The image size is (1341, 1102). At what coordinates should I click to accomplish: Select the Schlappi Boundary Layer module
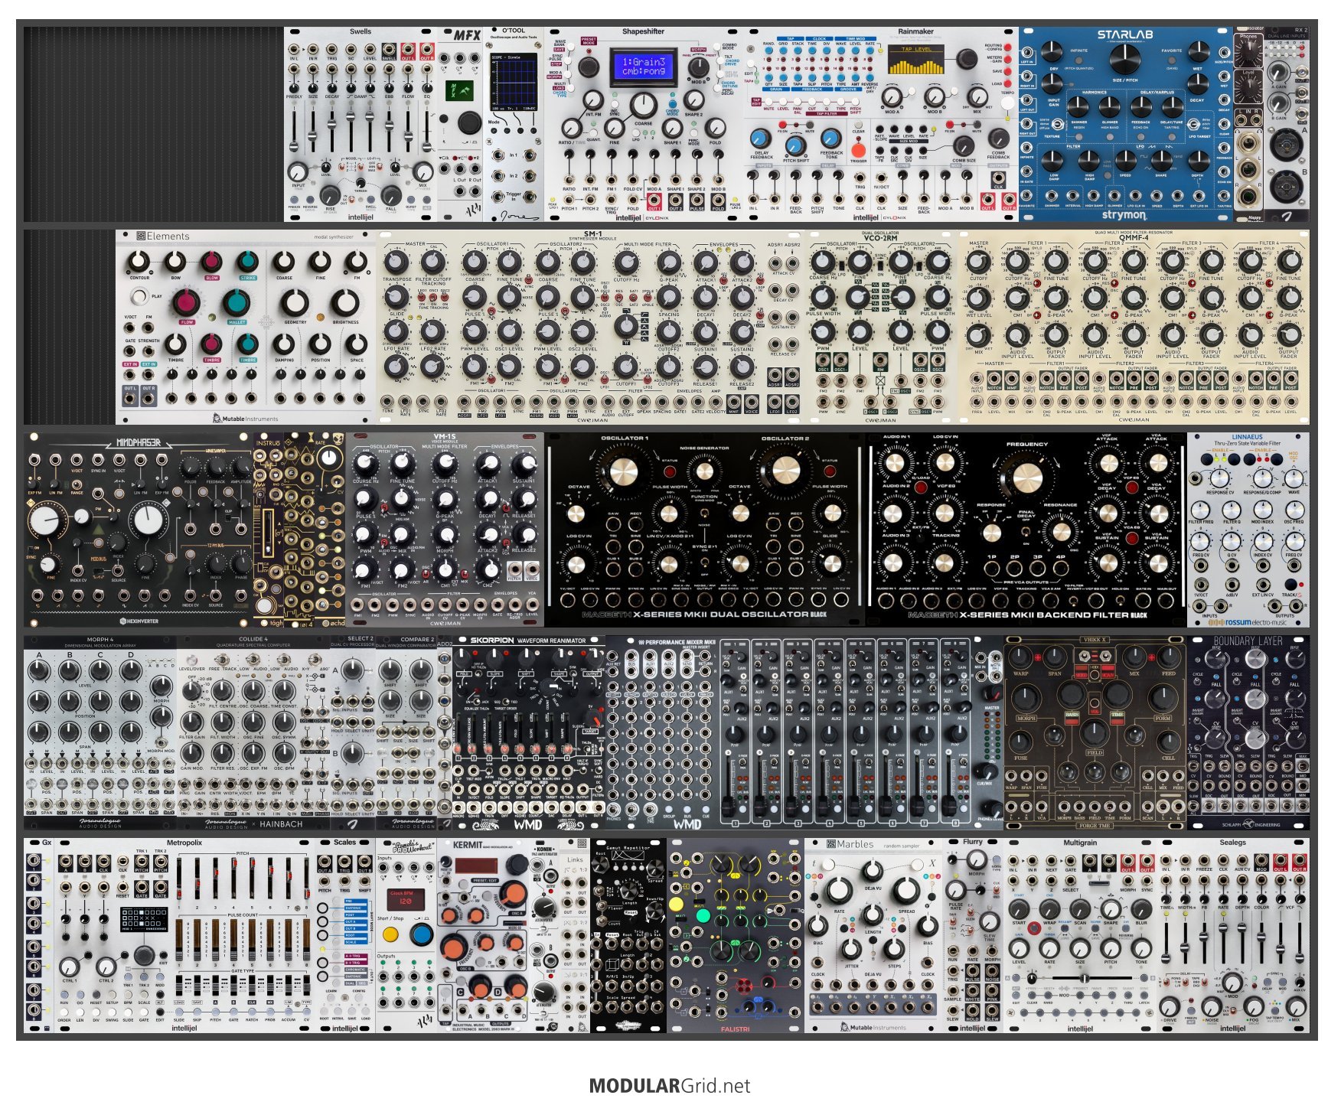point(1248,732)
